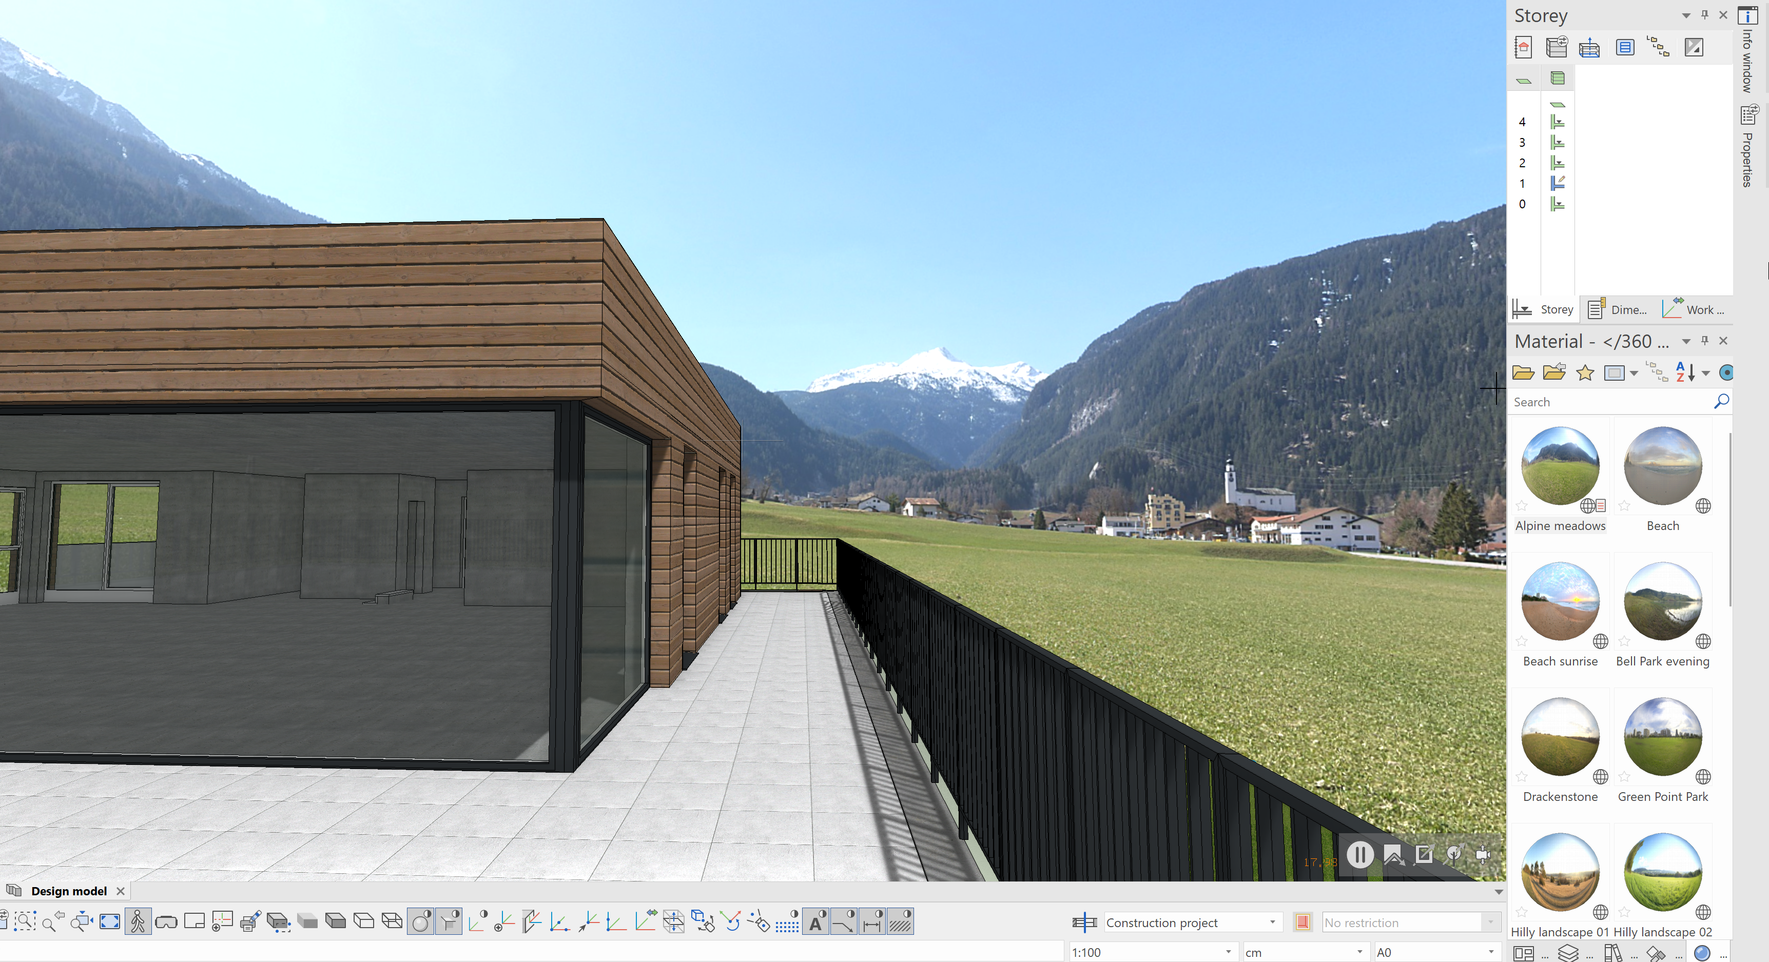
Task: Click the zoom window magnifier icon
Action: 25,921
